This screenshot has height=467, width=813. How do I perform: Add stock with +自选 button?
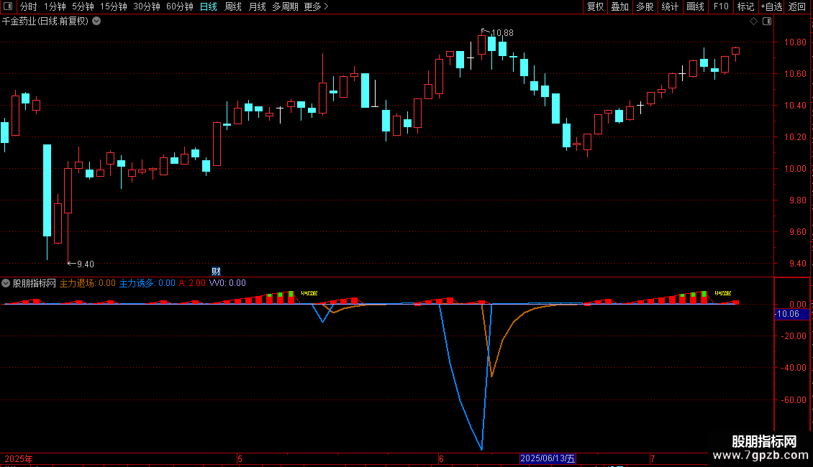771,6
